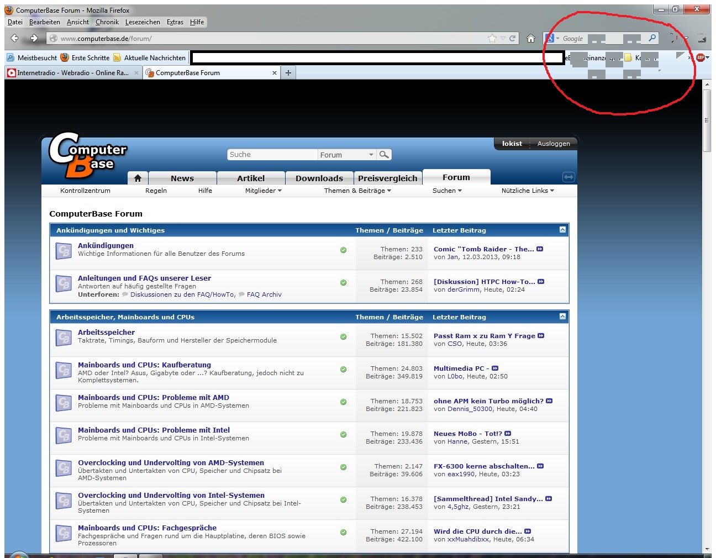Go back with the browser back arrow
This screenshot has height=558, width=716.
[x=15, y=38]
